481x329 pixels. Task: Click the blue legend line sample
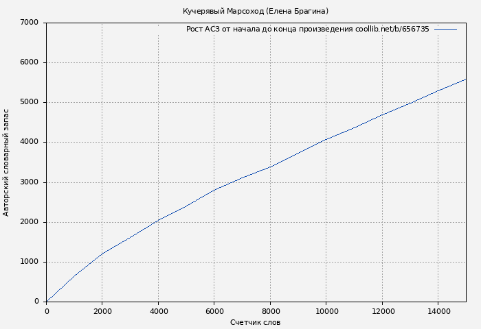[x=445, y=29]
